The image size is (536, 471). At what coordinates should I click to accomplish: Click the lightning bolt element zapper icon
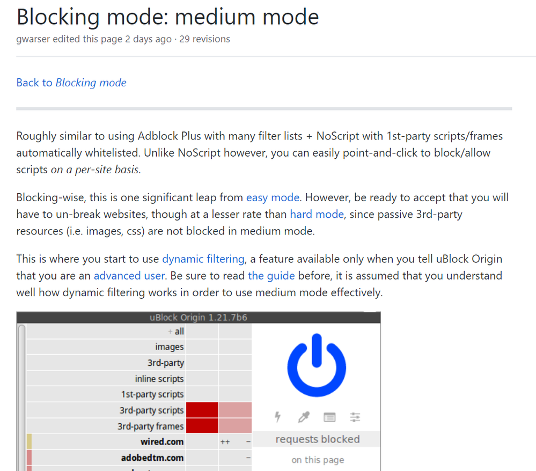[x=278, y=417]
